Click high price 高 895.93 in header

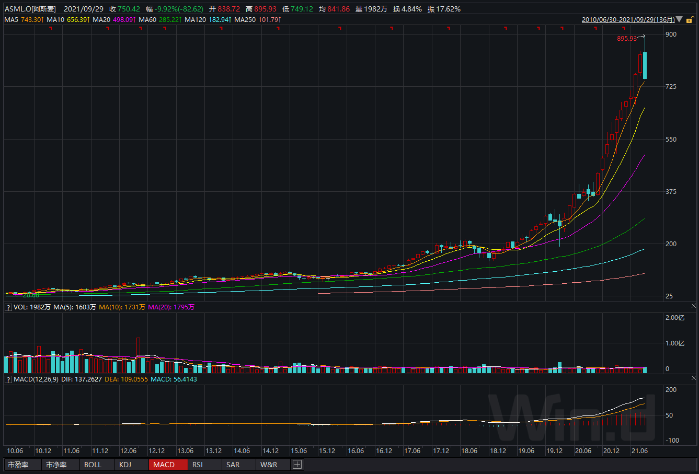261,9
